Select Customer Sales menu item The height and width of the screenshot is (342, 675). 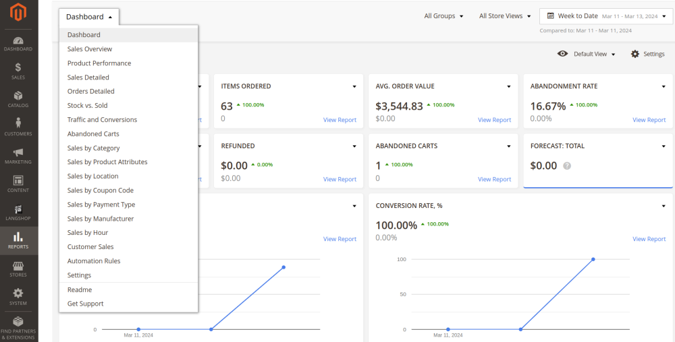(x=129, y=246)
